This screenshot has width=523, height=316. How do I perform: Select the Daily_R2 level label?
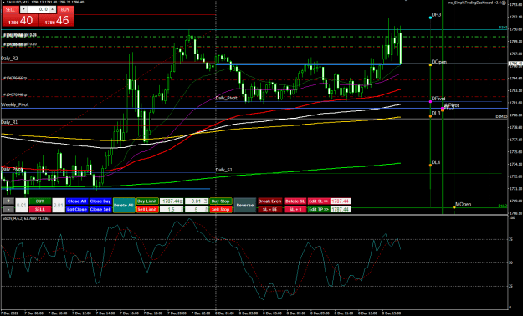[10, 59]
